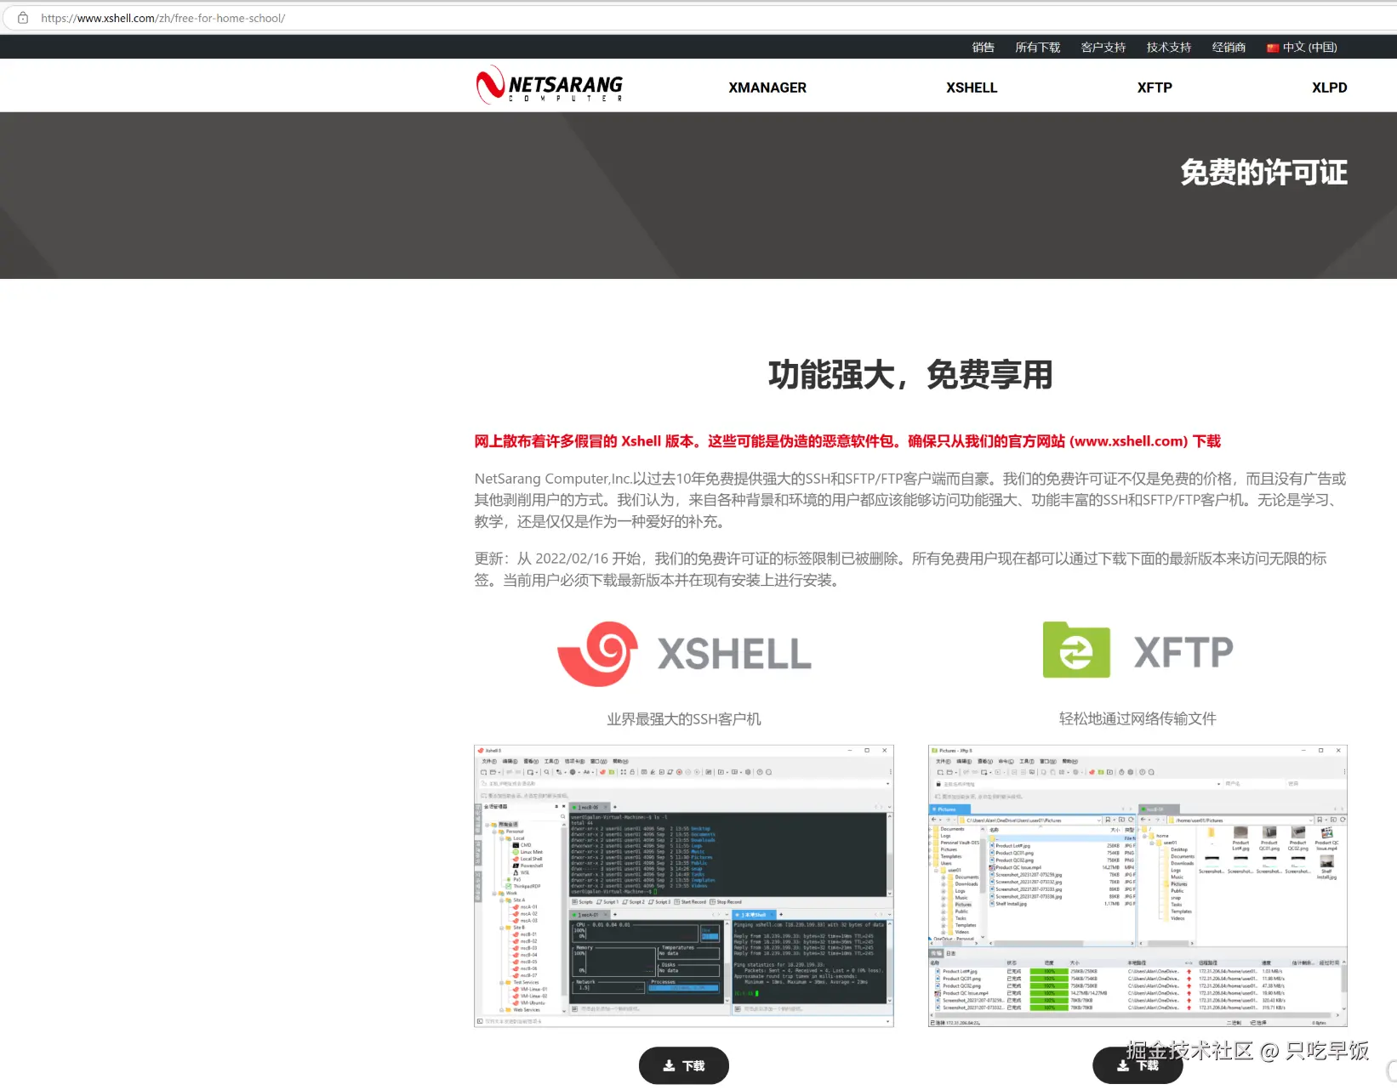This screenshot has height=1090, width=1397.
Task: Click the 下载 button under Xftp
Action: pyautogui.click(x=1138, y=1065)
